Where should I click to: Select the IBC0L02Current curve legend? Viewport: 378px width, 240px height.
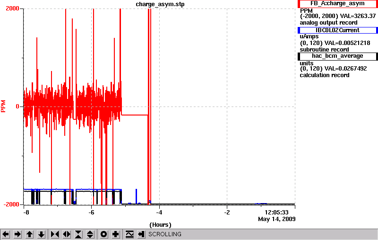(x=337, y=30)
